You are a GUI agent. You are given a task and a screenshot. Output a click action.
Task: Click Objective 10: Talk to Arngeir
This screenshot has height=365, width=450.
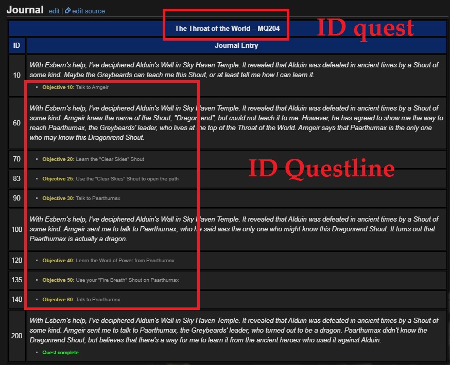pyautogui.click(x=75, y=87)
